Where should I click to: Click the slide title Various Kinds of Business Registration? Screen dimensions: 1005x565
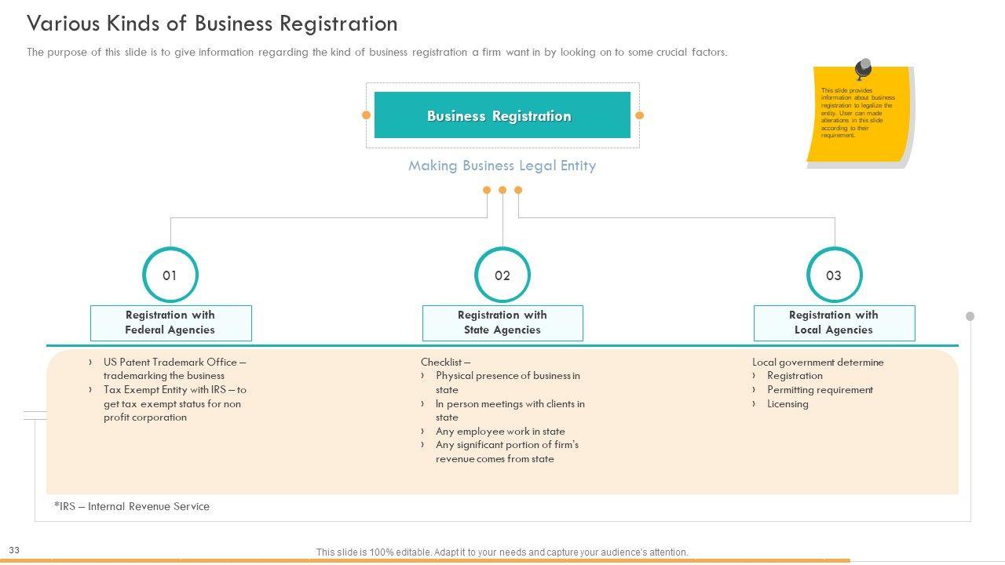212,24
